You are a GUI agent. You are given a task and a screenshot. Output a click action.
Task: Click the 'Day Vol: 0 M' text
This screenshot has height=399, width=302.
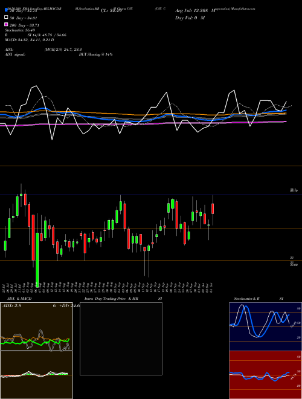[190, 18]
